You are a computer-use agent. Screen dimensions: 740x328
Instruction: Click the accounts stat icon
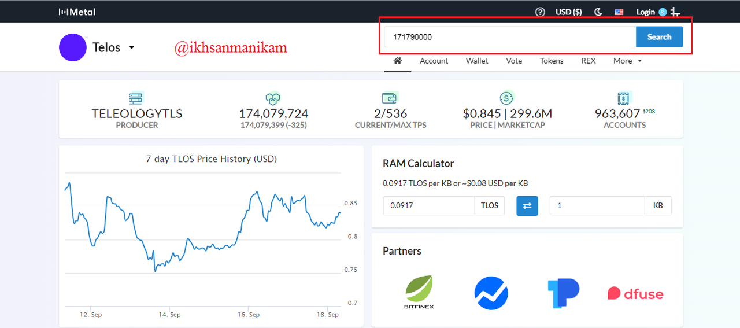tap(624, 98)
